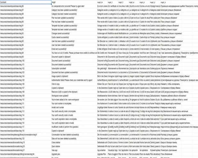
Task: Click 'User has been created successfully!' cell
Action: point(74,45)
